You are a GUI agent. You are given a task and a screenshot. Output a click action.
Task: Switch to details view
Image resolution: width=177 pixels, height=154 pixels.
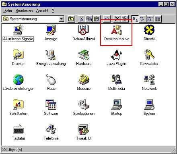tap(158, 19)
